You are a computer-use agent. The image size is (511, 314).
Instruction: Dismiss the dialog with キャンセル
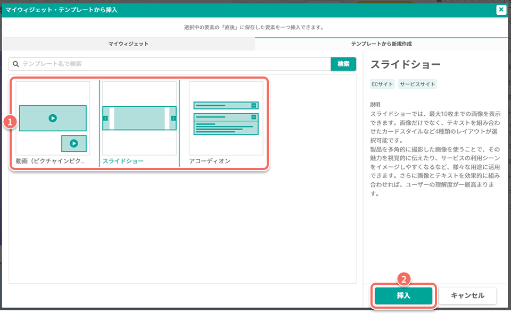tap(467, 295)
